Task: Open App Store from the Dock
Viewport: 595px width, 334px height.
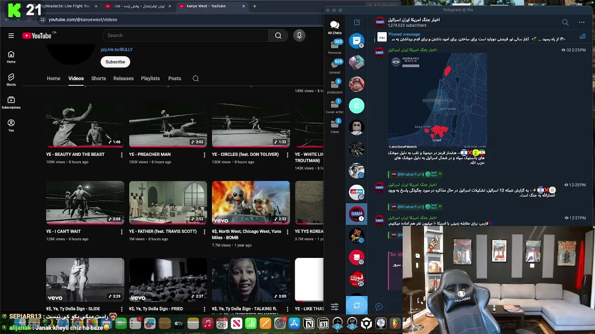Action: 294,324
